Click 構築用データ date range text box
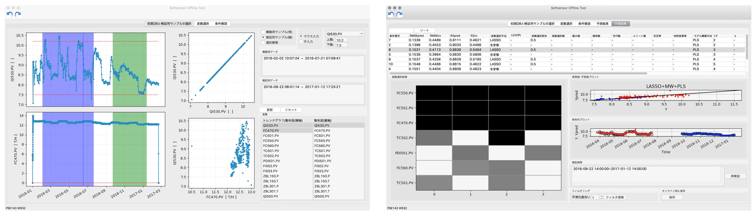 point(313,65)
